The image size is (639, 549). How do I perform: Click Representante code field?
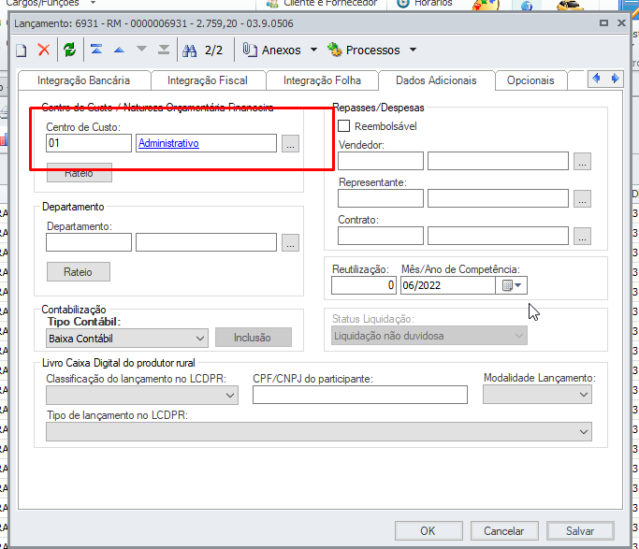[x=381, y=198]
